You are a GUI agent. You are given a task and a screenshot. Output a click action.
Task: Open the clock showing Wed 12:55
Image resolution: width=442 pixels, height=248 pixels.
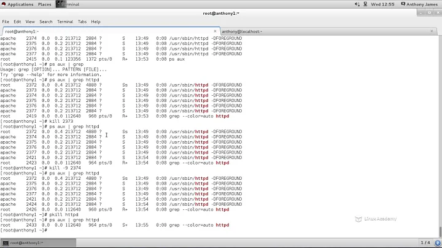[382, 4]
